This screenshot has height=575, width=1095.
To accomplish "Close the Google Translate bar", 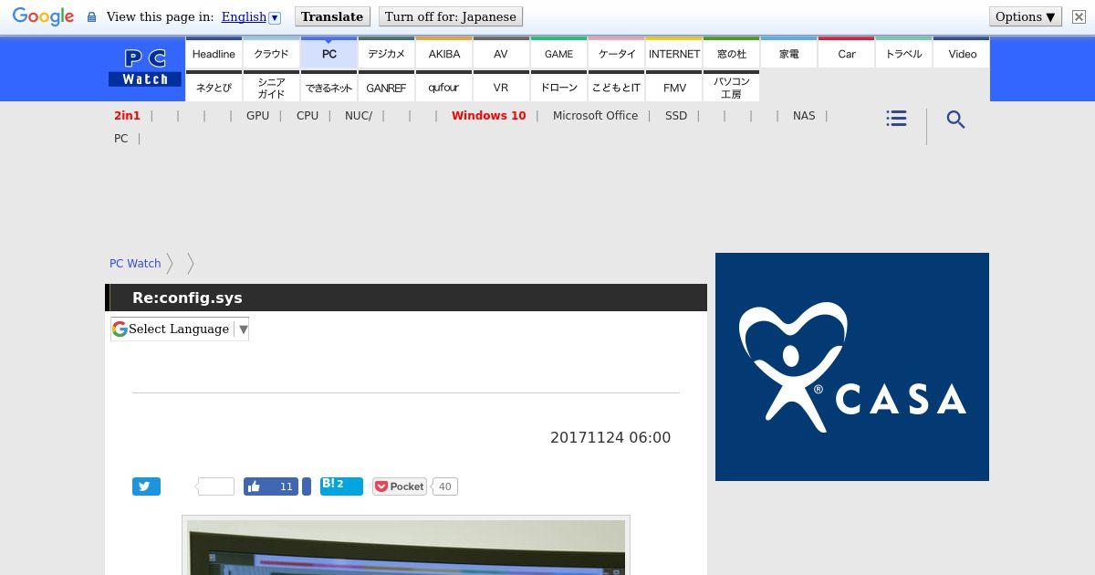I will coord(1079,16).
